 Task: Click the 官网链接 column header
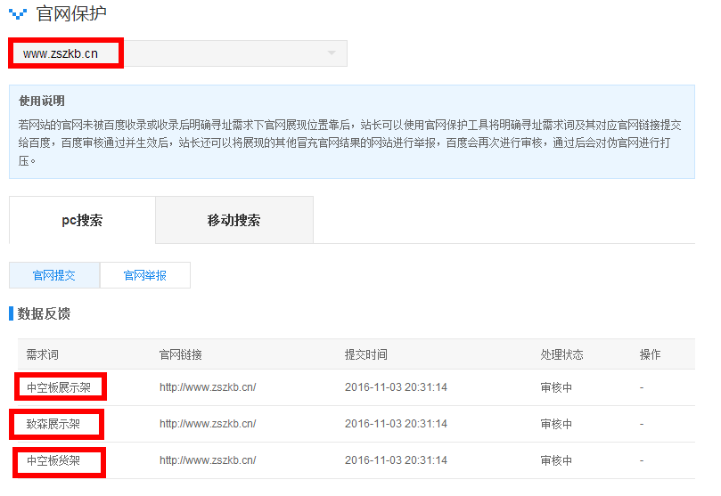coord(181,354)
